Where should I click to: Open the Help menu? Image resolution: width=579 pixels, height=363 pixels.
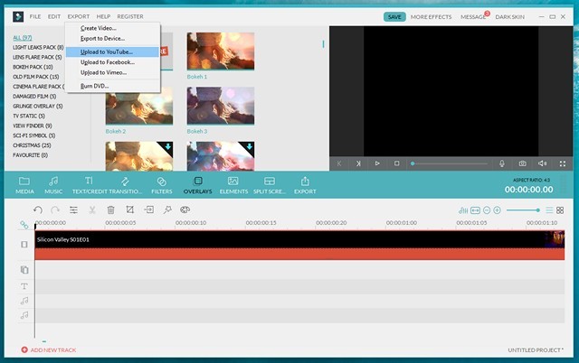click(103, 16)
